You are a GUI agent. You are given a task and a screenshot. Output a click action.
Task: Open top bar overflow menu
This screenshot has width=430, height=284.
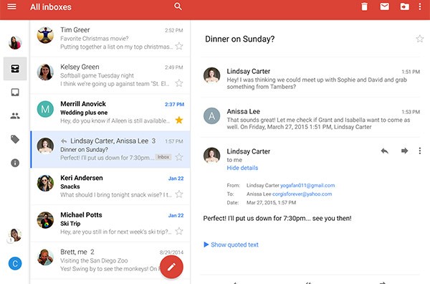click(420, 6)
